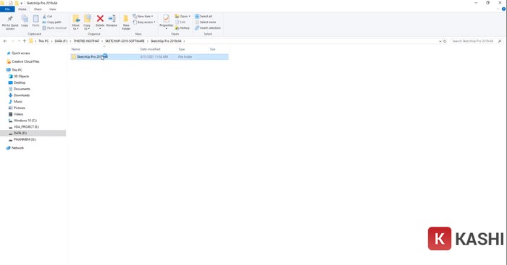Open VDA_PROJECT (E:) drive
The height and width of the screenshot is (265, 507).
[x=26, y=127]
